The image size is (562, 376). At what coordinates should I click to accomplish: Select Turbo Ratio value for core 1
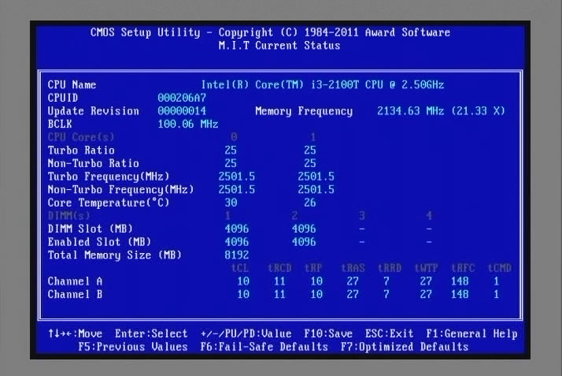point(309,151)
